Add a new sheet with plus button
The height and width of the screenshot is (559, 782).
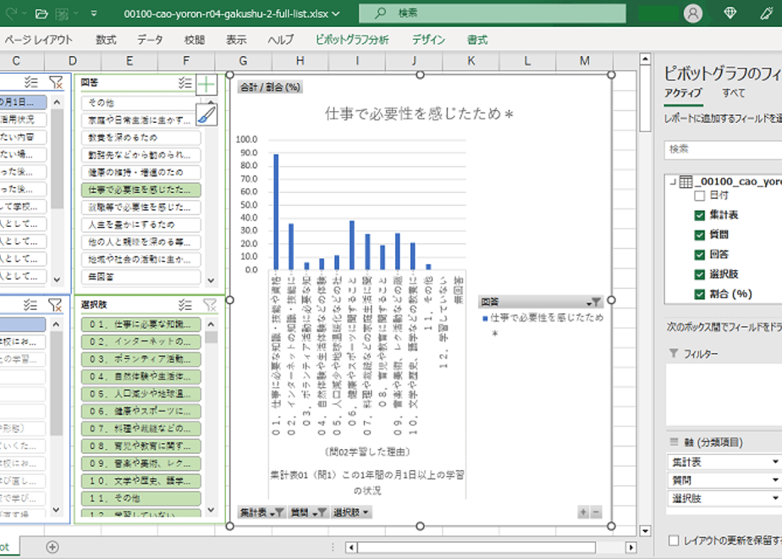point(52,547)
